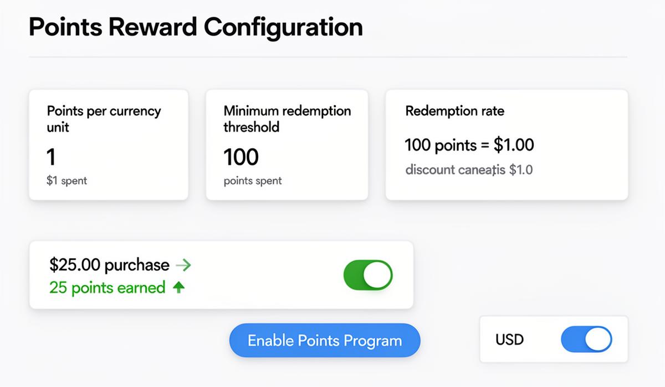This screenshot has height=387, width=665.
Task: Click the green right arrow beside $25.00 purchase
Action: pyautogui.click(x=183, y=265)
